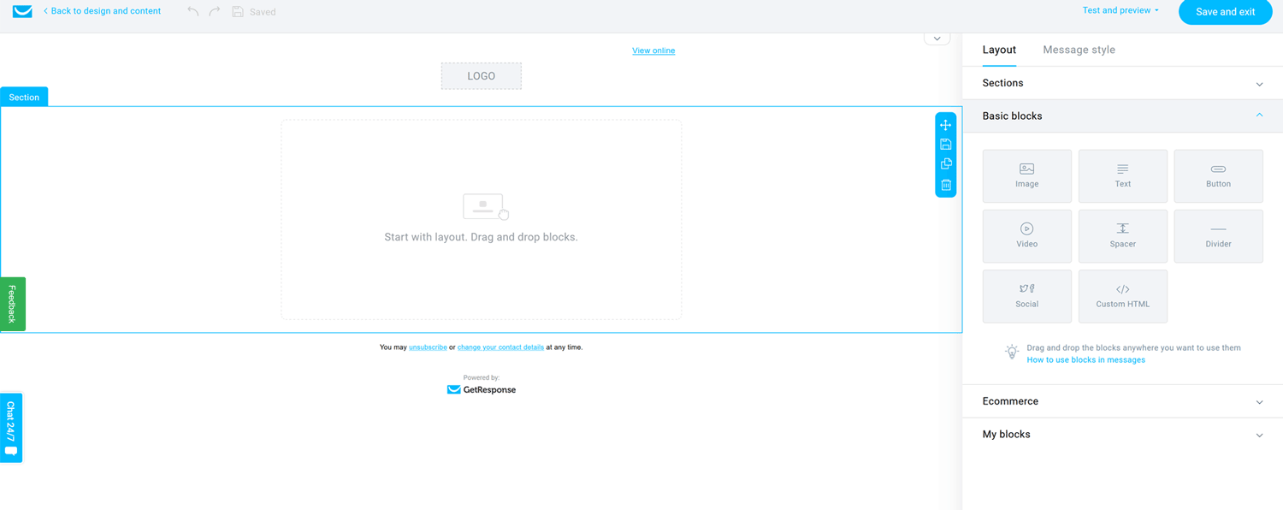This screenshot has width=1283, height=510.
Task: Switch to the Layout tab
Action: [x=999, y=50]
